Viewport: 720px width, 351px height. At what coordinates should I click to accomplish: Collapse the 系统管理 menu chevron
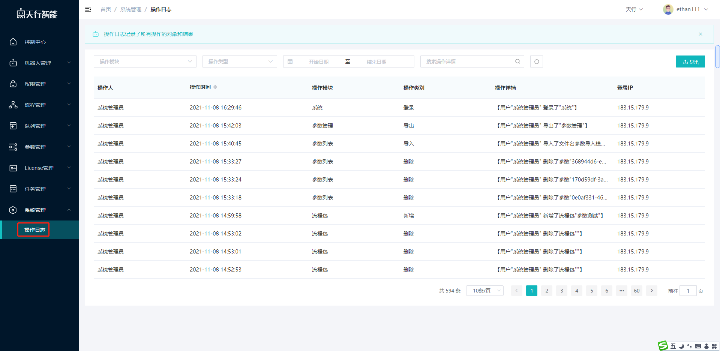[69, 210]
